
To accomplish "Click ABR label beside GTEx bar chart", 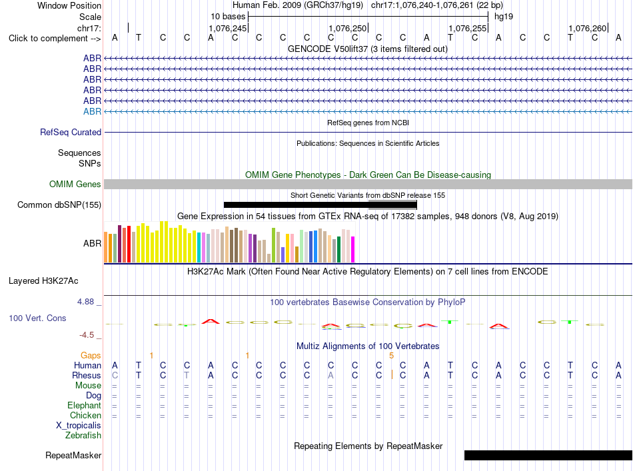I will point(92,243).
